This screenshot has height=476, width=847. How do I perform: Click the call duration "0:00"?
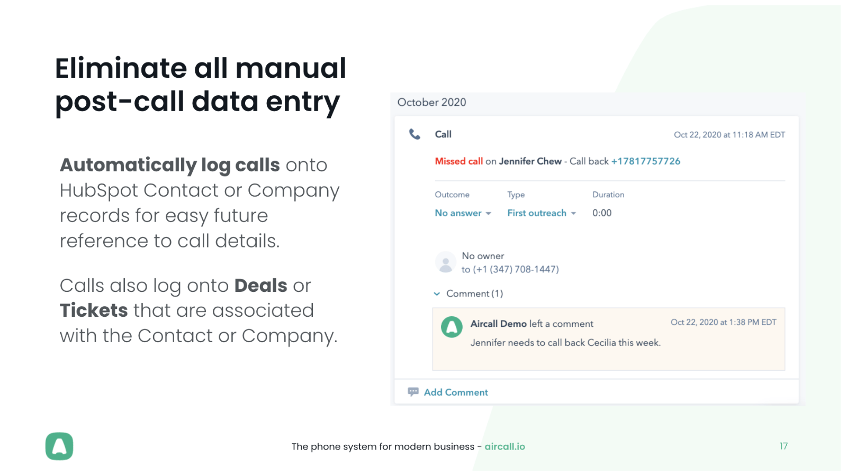pyautogui.click(x=602, y=213)
